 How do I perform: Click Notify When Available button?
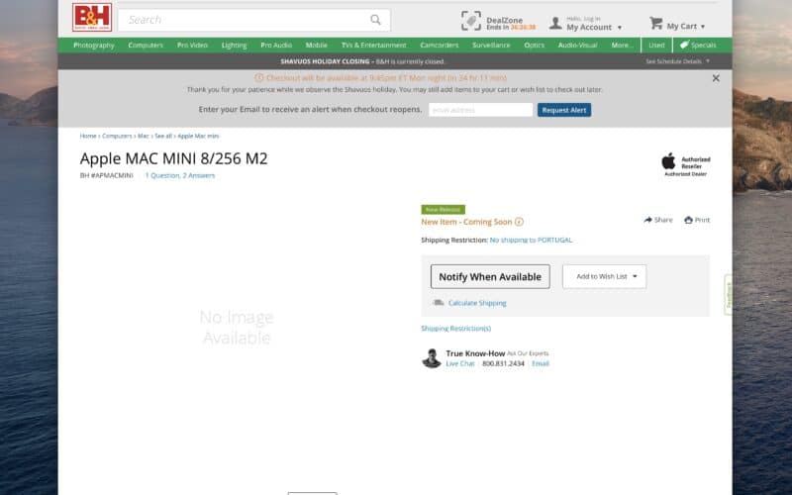pyautogui.click(x=490, y=277)
